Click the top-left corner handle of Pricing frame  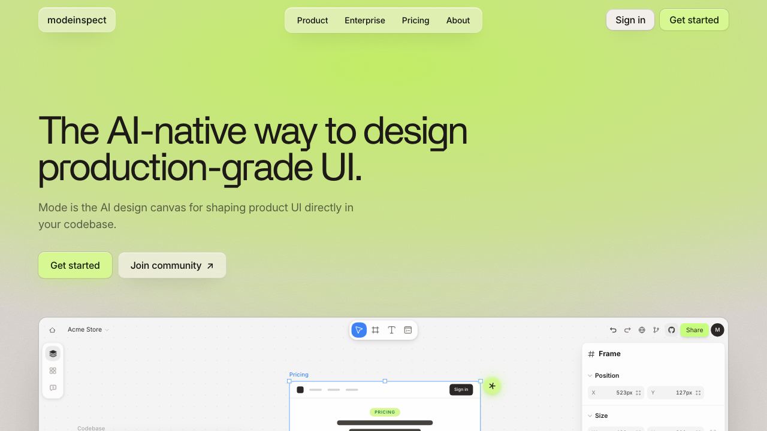coord(289,381)
